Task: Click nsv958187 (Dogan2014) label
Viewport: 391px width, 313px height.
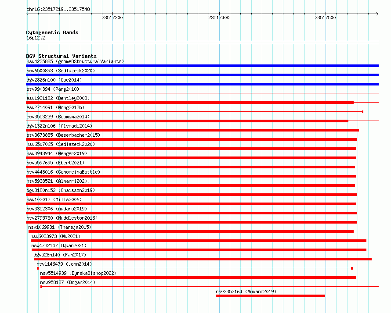Action: (x=68, y=282)
